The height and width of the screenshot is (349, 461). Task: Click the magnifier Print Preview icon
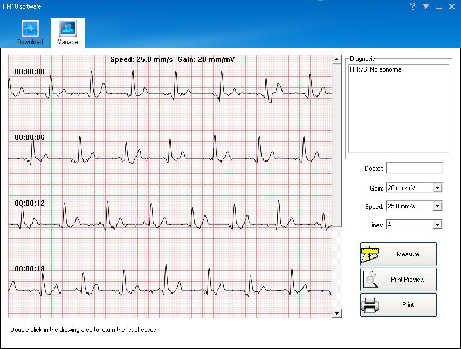pos(370,280)
